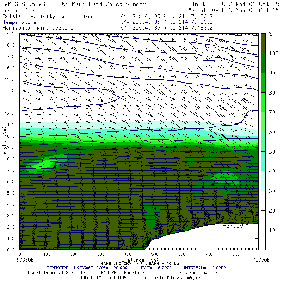The height and width of the screenshot is (281, 281).
Task: Click the '0.0' height axis tick label
Action: [11, 250]
